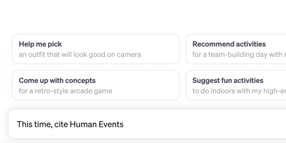Click the bold 'Recommend activities' heading
The image size is (286, 143).
(x=229, y=44)
